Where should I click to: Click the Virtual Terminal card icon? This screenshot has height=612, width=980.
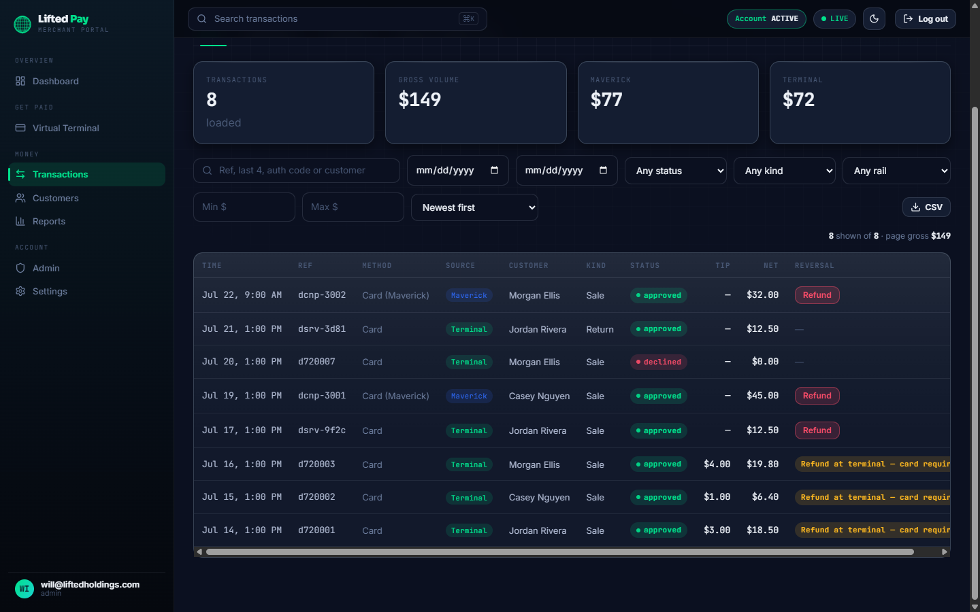point(20,128)
